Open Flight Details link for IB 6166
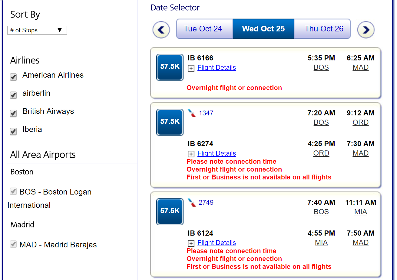Screen dimensions: 397x280 pyautogui.click(x=217, y=68)
